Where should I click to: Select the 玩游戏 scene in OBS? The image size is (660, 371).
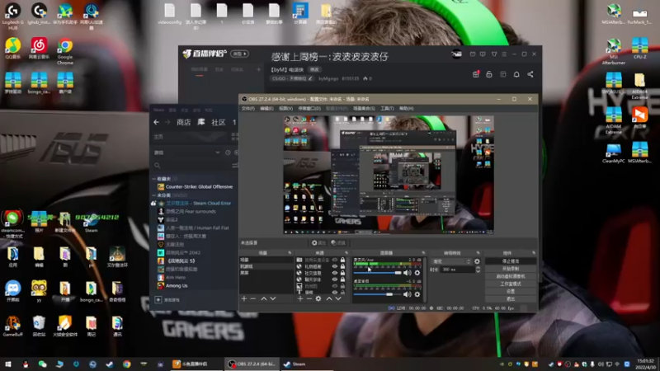pyautogui.click(x=266, y=266)
